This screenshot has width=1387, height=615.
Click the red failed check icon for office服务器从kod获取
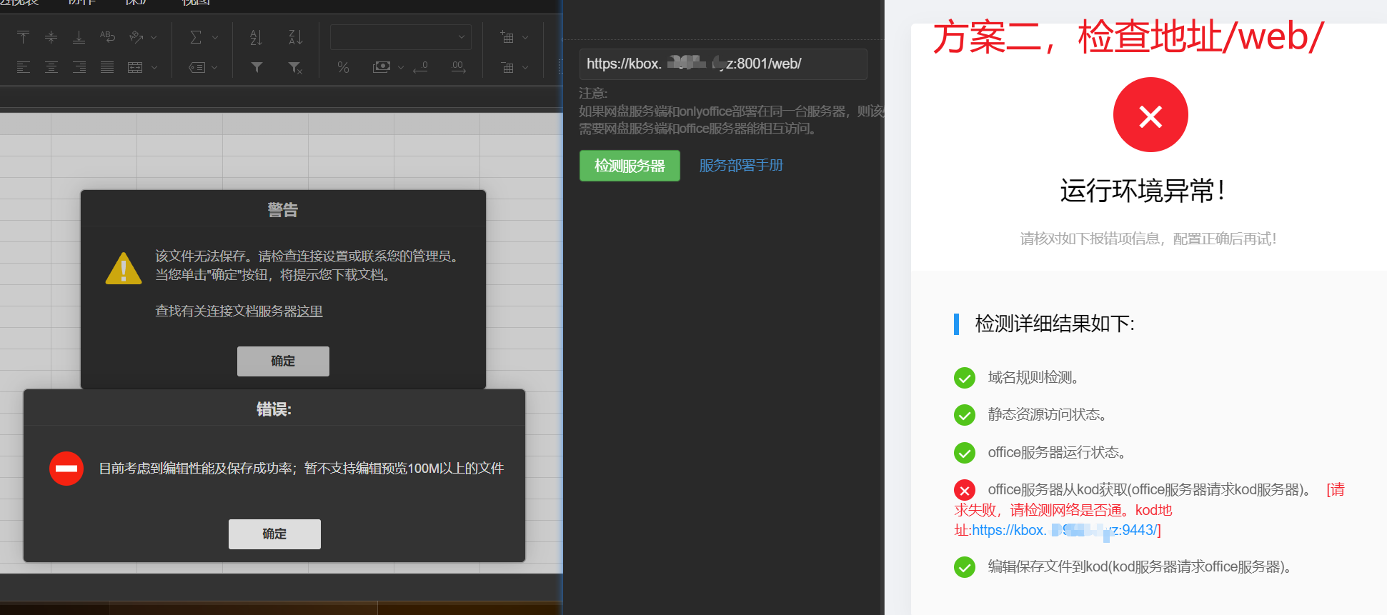[965, 490]
